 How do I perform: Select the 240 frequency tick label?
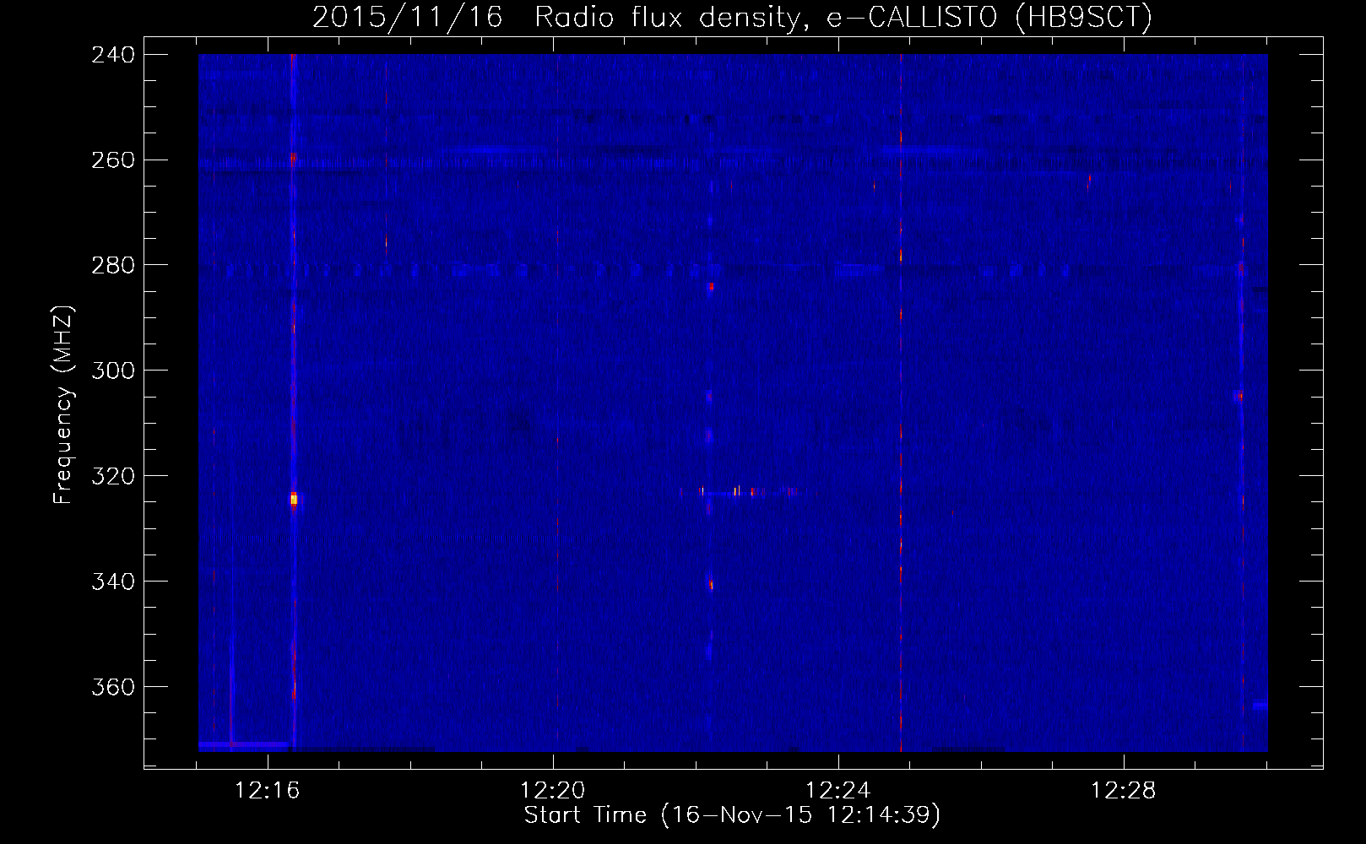(x=112, y=54)
